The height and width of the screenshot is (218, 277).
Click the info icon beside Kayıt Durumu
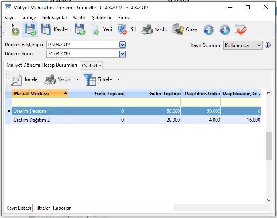[267, 45]
